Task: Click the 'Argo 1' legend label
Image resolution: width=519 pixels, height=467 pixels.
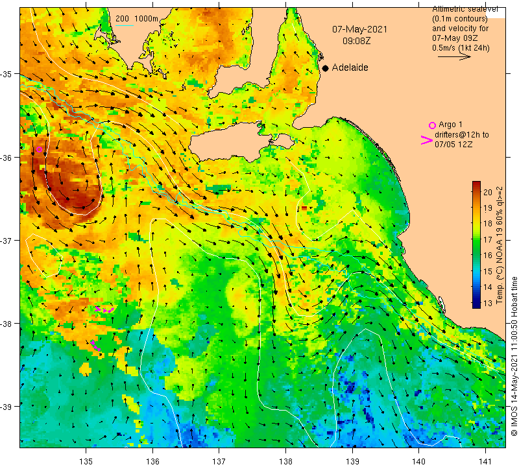Action: click(x=450, y=125)
